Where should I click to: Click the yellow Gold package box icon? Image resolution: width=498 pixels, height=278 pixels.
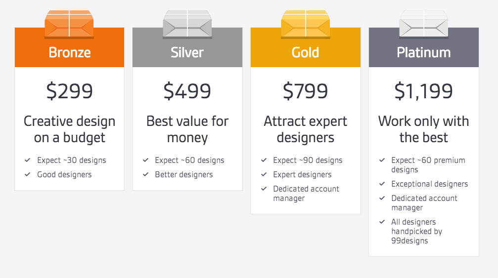306,24
